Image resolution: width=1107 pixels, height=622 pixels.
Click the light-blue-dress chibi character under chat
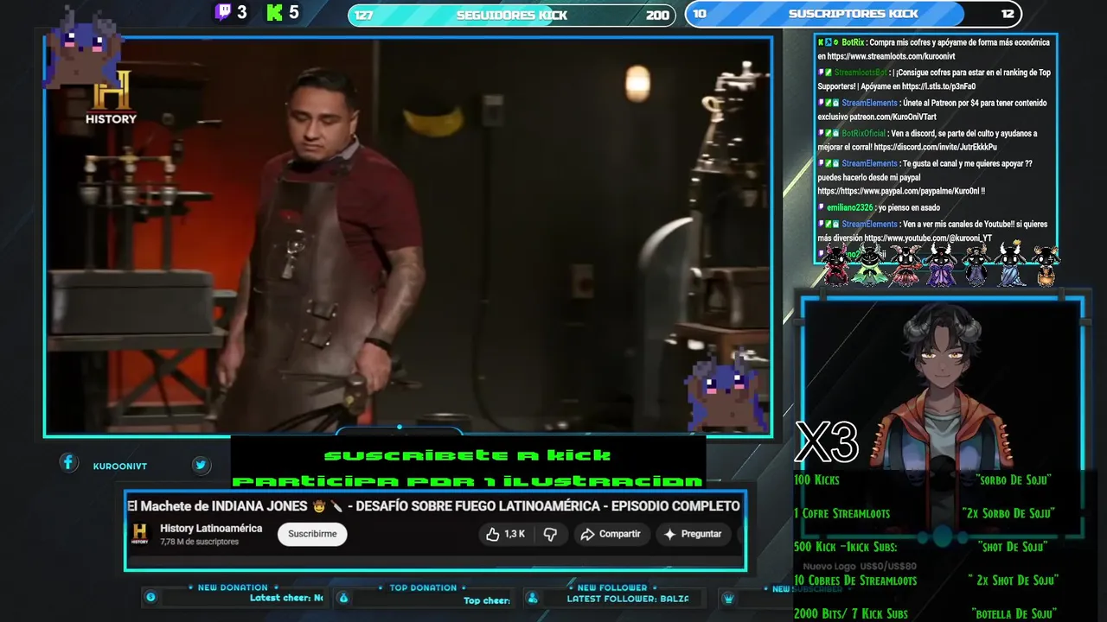1010,264
